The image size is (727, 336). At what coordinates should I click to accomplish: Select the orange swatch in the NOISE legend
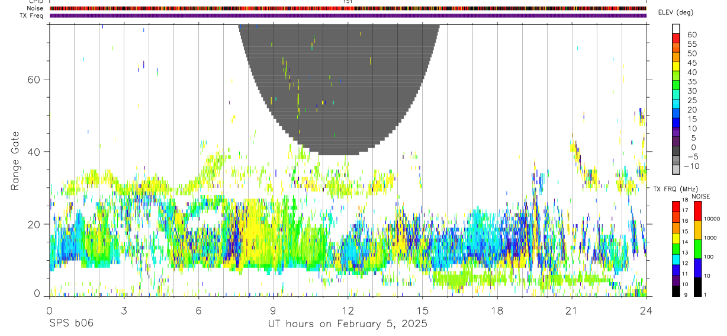click(697, 230)
